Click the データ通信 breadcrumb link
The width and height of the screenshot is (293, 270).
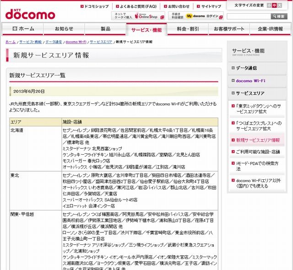pyautogui.click(x=54, y=42)
